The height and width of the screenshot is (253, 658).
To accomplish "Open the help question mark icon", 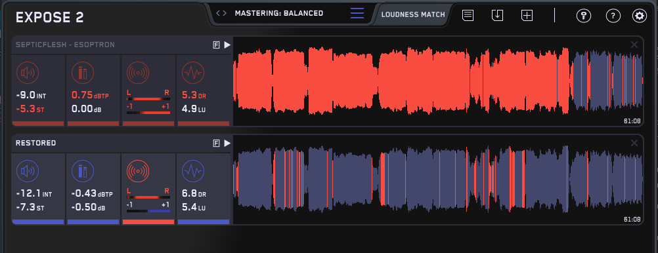I will pyautogui.click(x=613, y=16).
